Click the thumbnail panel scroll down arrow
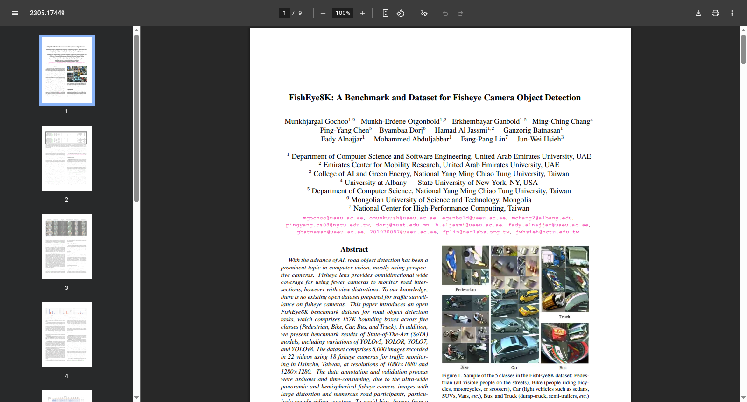The width and height of the screenshot is (747, 402). [136, 398]
